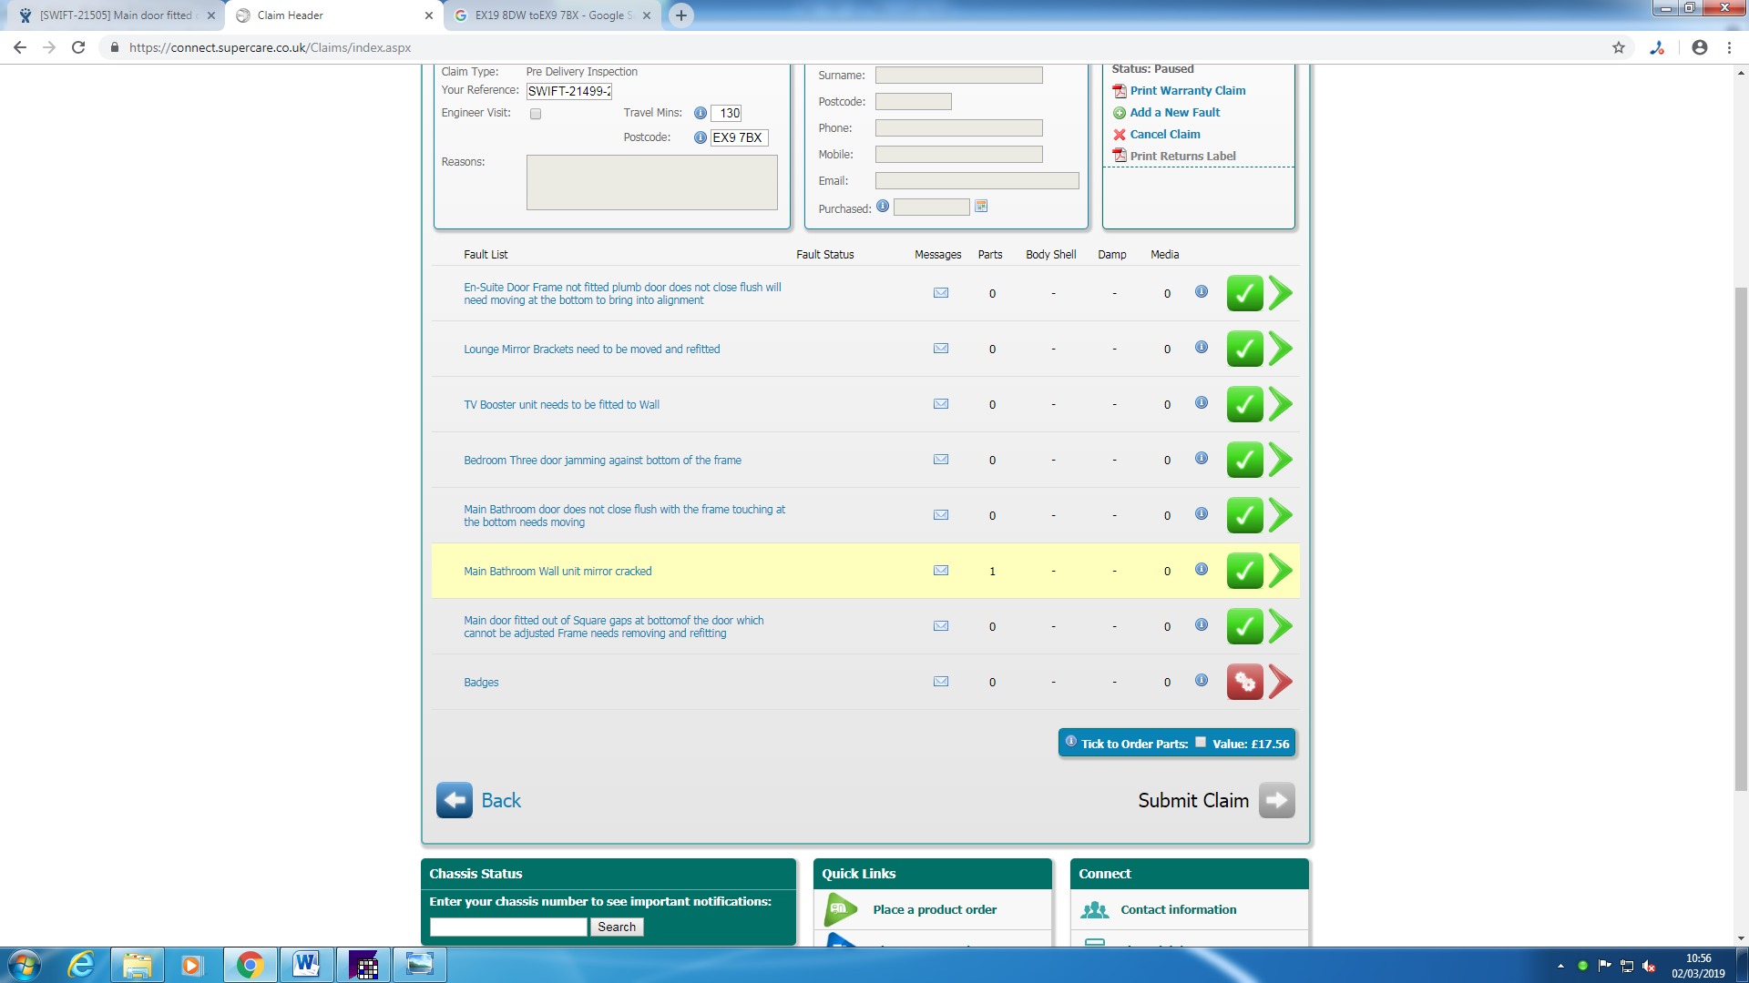1749x983 pixels.
Task: Switch to SWIFT-21505 Main door browser tab
Action: point(115,15)
